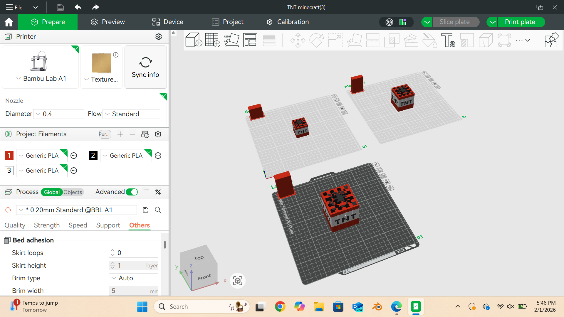Select the Scale tool icon
The image size is (564, 317).
coord(335,40)
